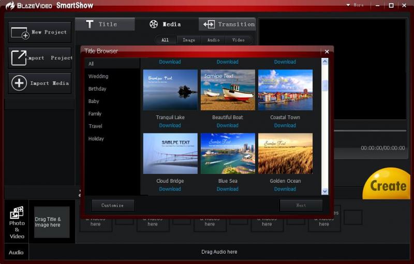Image resolution: width=414 pixels, height=264 pixels.
Task: Select the Audio media filter
Action: tap(213, 40)
